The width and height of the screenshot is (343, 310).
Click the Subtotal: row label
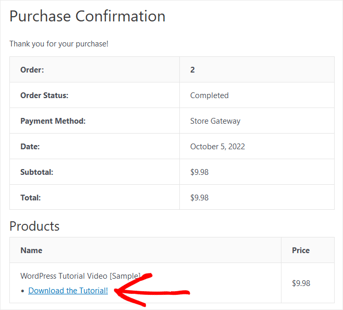pyautogui.click(x=36, y=172)
